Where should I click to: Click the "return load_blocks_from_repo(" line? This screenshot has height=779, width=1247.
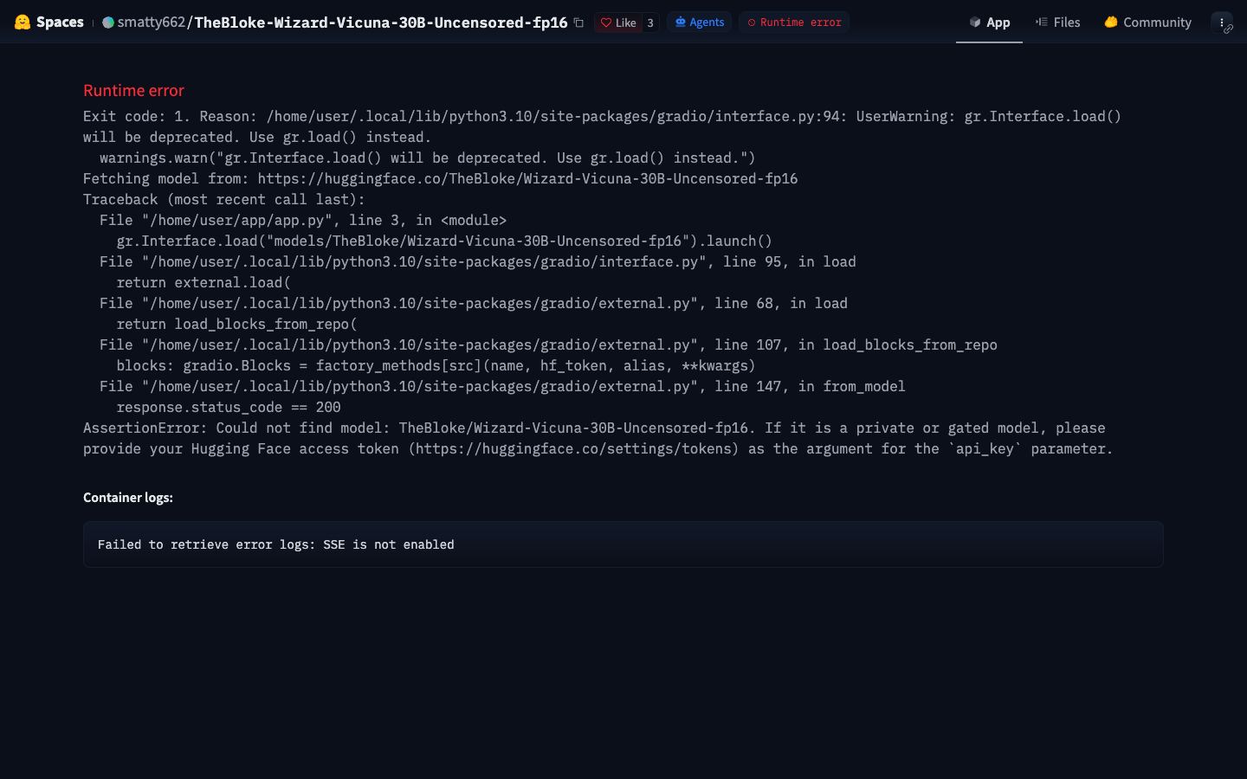pos(236,324)
